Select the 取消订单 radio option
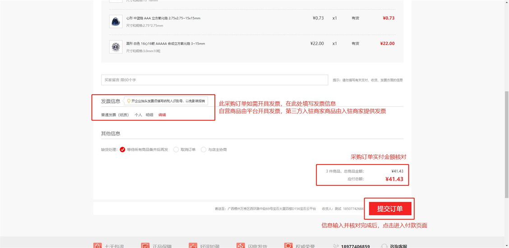This screenshot has width=509, height=248. tap(176, 150)
